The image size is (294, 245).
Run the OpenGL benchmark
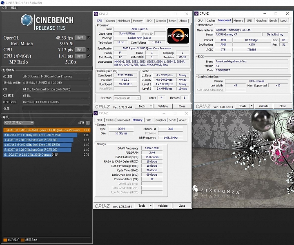click(x=80, y=38)
